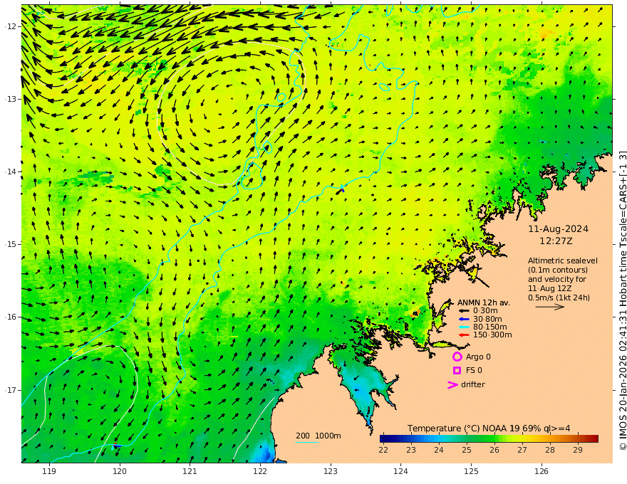Click the magenta FS square symbol
The image size is (627, 484).
pos(457,371)
